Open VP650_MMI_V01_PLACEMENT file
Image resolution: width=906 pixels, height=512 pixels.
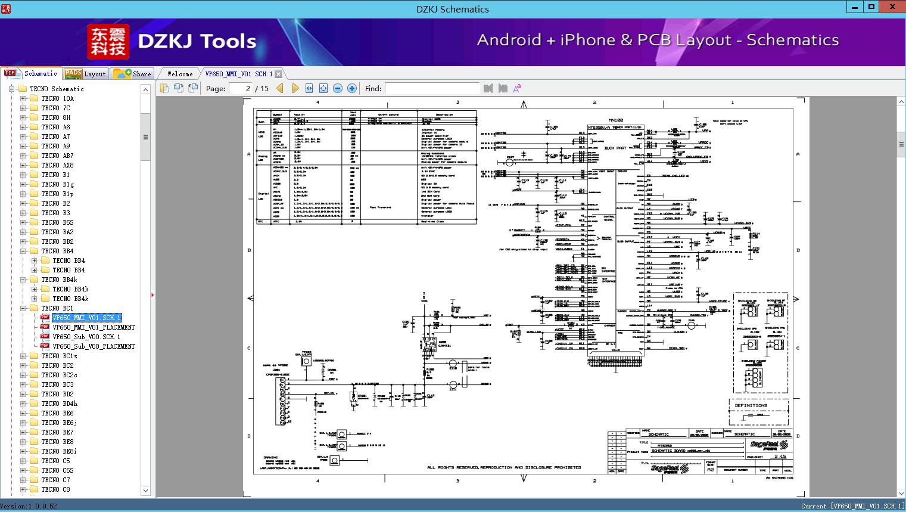[x=94, y=327]
